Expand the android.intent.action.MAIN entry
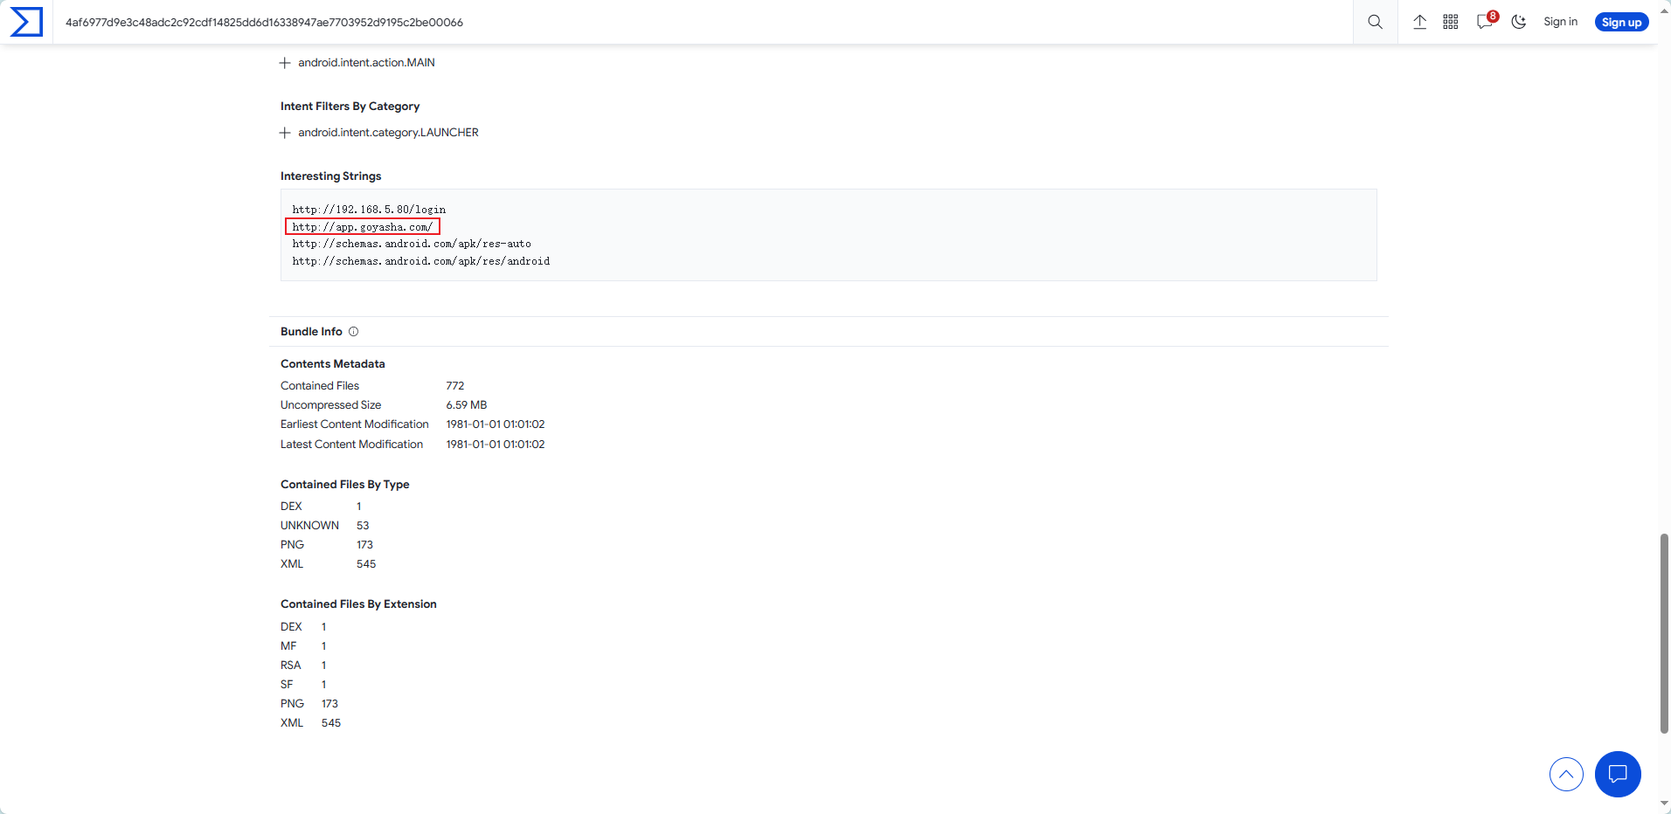Viewport: 1671px width, 814px height. (285, 63)
